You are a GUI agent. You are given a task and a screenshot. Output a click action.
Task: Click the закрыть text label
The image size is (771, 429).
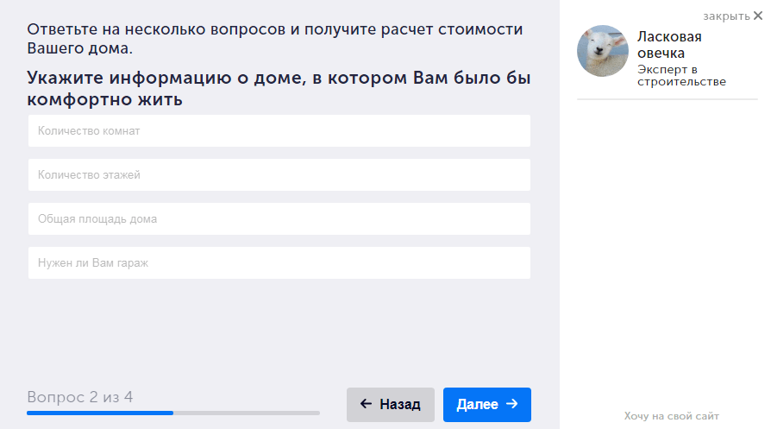pyautogui.click(x=726, y=16)
